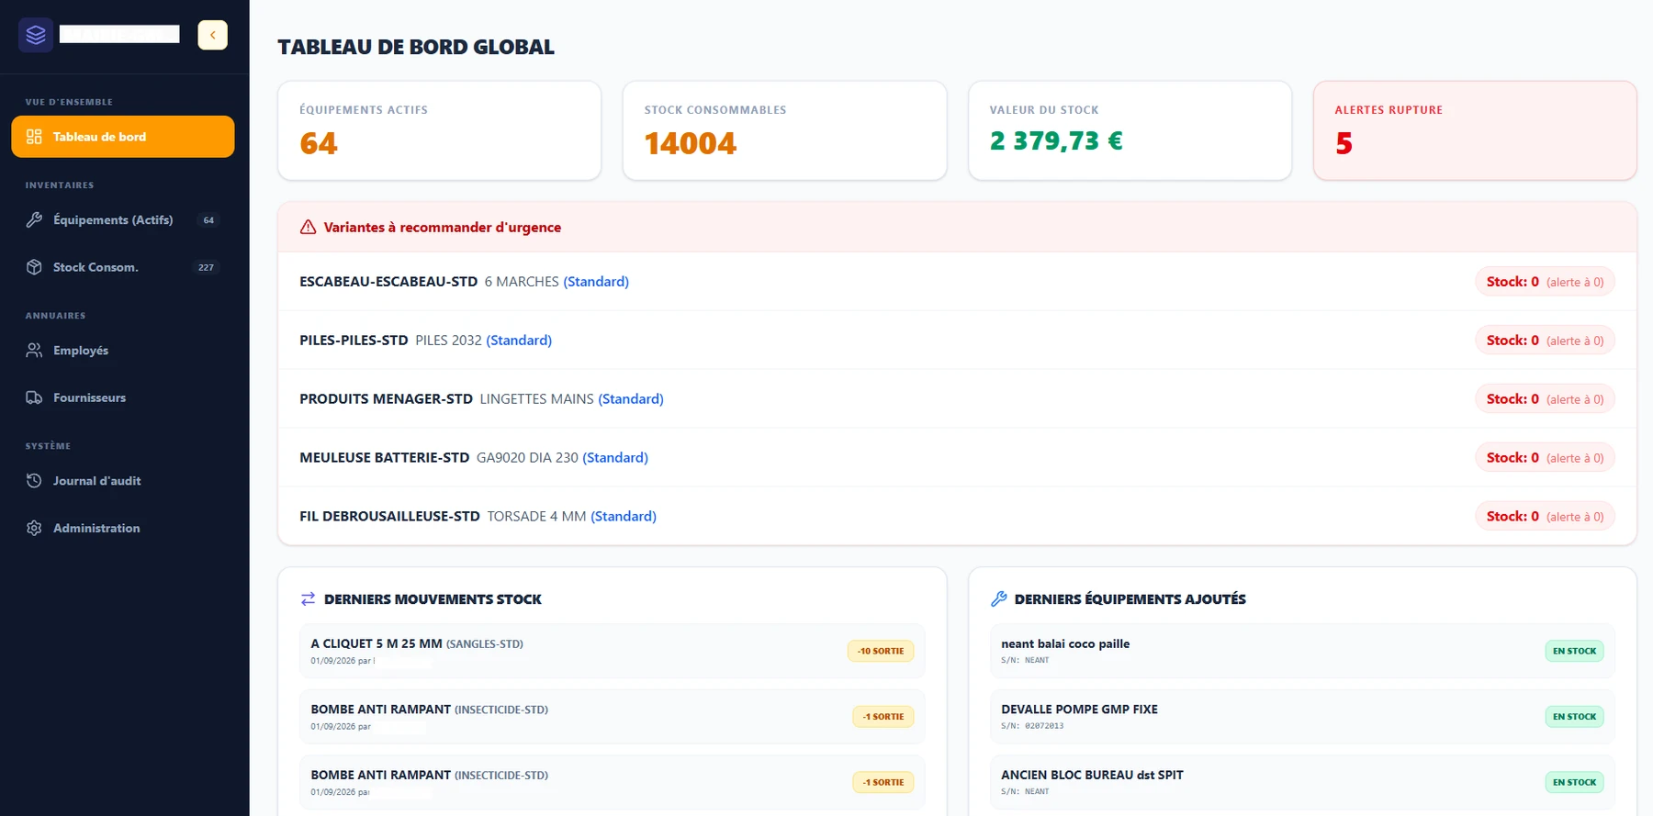
Task: Click the Stock: 0 badge for TORSADE 4 MM
Action: 1545,517
